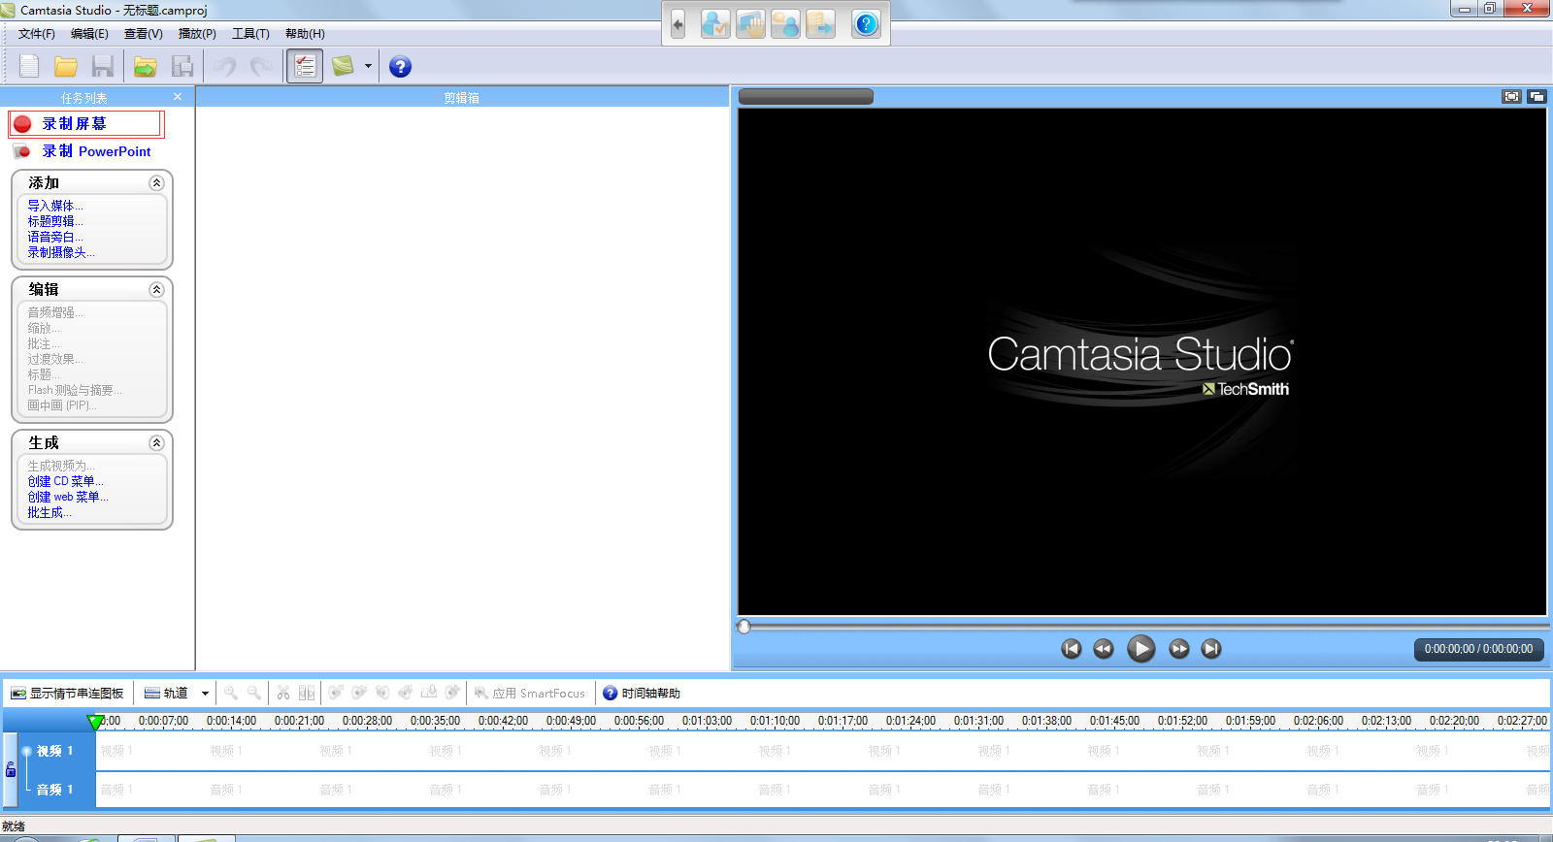Screen dimensions: 1553x842
Task: Toggle the track lock padlock icon
Action: pyautogui.click(x=11, y=770)
